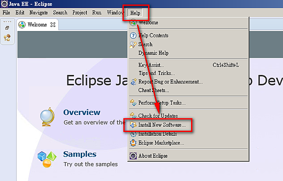283x181 pixels.
Task: Choose Check for Updates entry
Action: [x=189, y=116]
